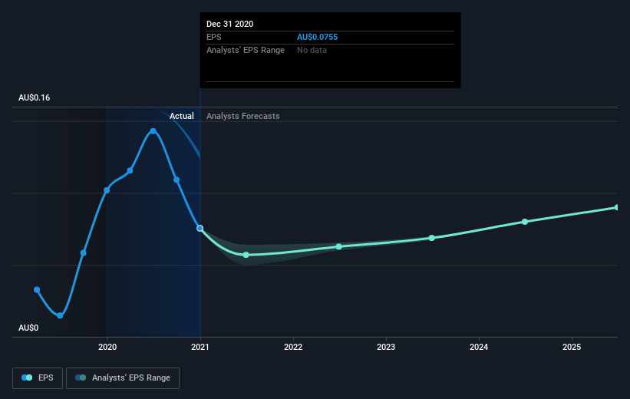Click the No data value in tooltip
This screenshot has height=399, width=630.
pos(312,50)
